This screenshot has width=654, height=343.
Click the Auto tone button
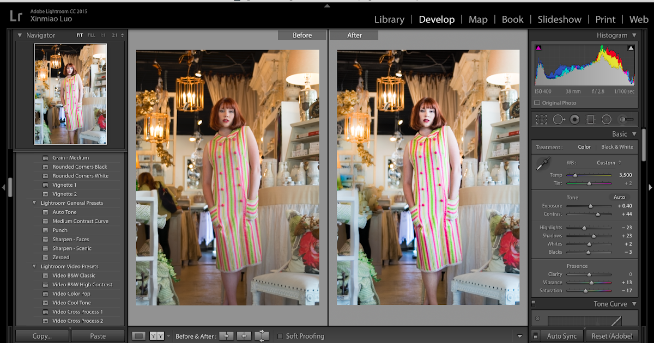click(619, 197)
